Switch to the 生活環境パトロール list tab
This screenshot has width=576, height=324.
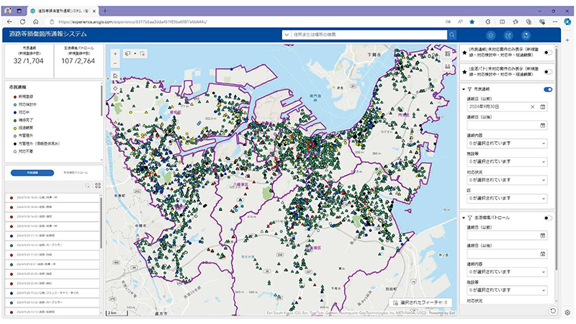click(76, 173)
